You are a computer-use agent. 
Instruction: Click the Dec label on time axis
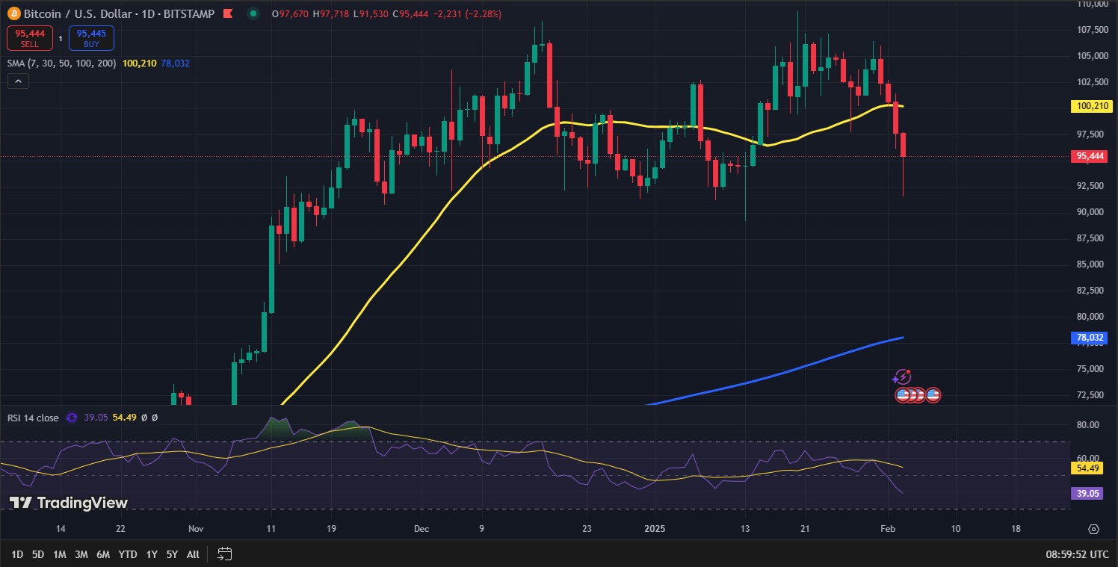421,529
